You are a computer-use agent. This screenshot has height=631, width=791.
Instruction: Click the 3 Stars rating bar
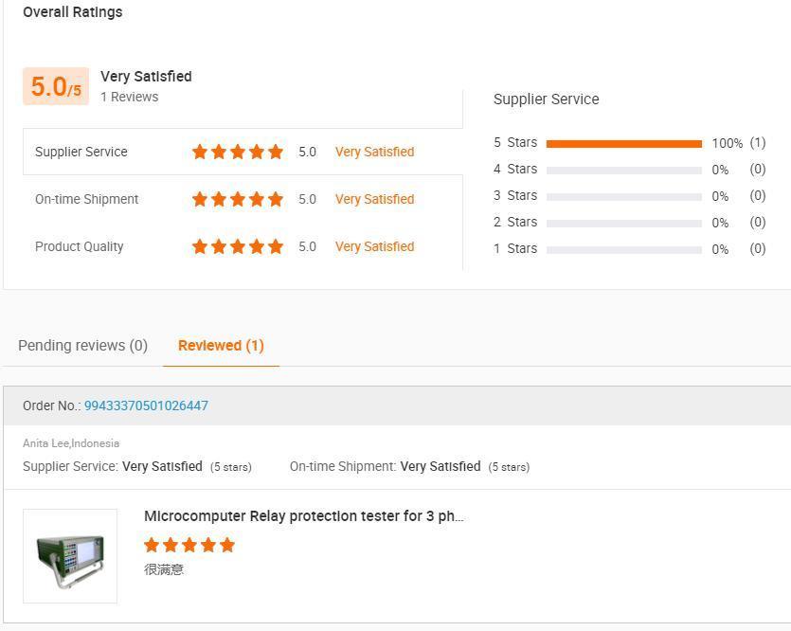[624, 197]
